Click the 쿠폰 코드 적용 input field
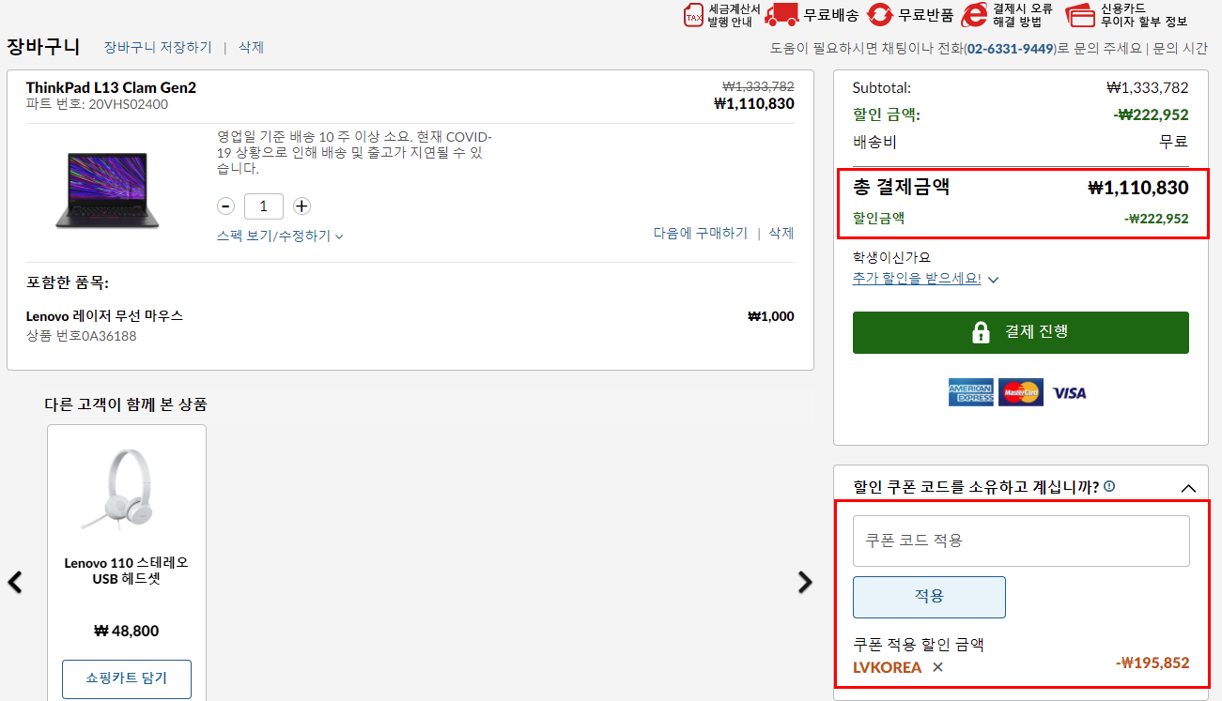The image size is (1222, 701). [x=1021, y=541]
